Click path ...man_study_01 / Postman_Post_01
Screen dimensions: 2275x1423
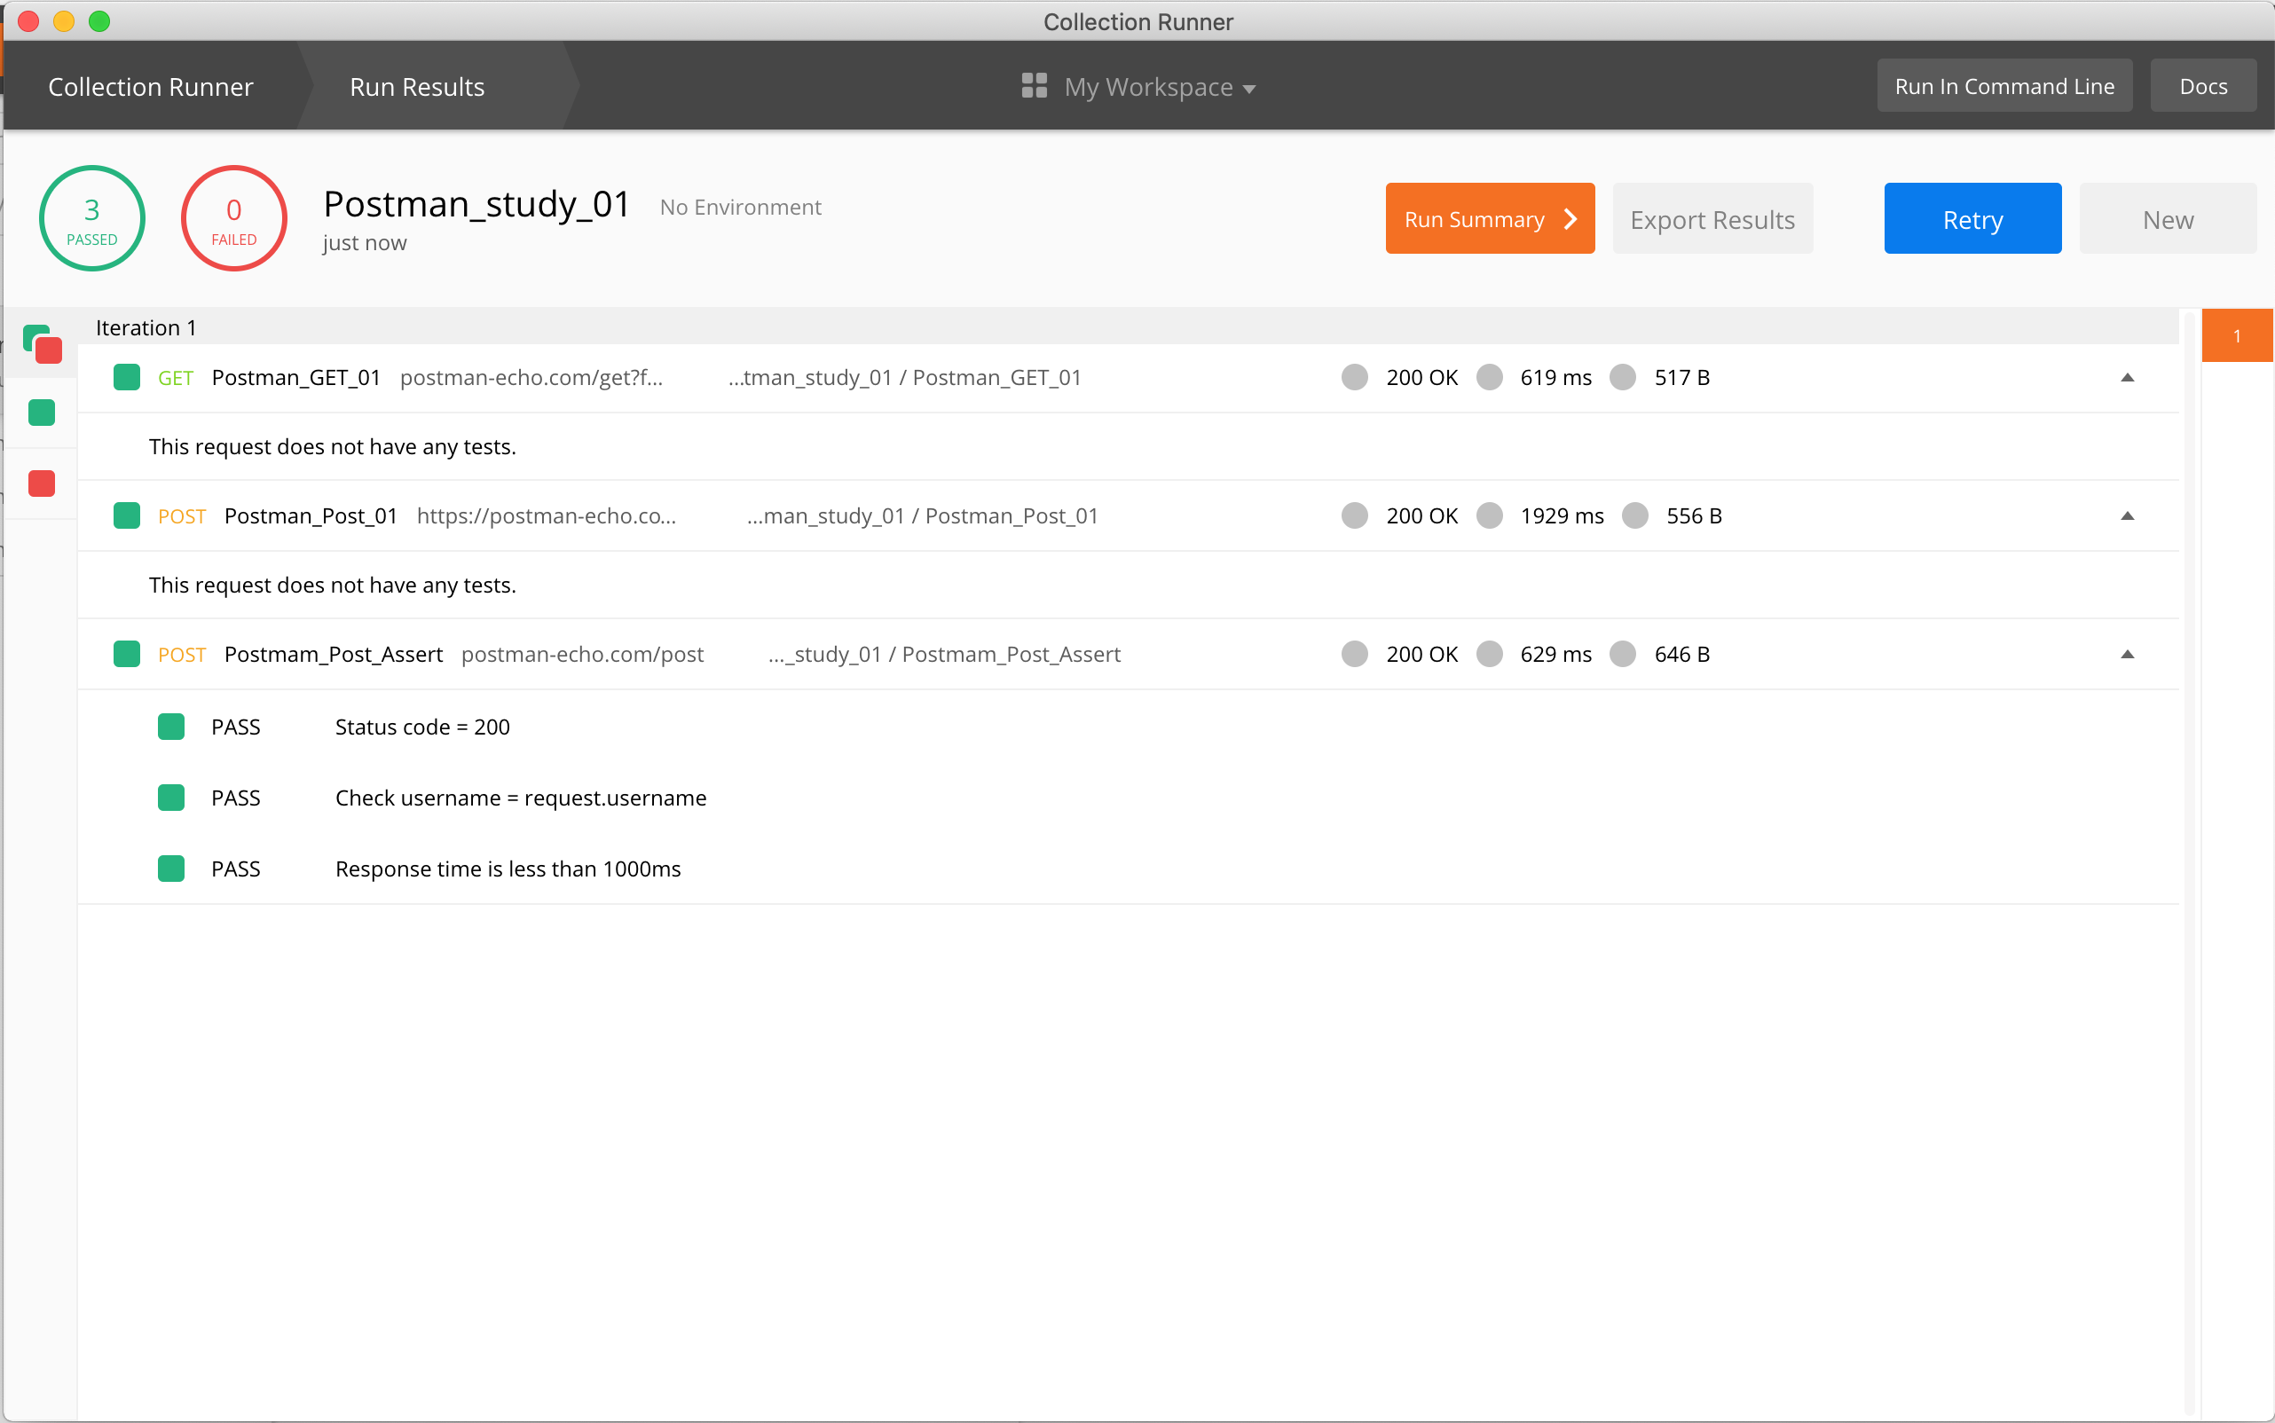click(923, 515)
